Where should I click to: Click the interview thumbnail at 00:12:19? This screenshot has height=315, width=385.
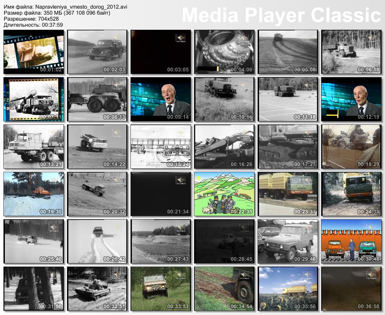[x=352, y=99]
